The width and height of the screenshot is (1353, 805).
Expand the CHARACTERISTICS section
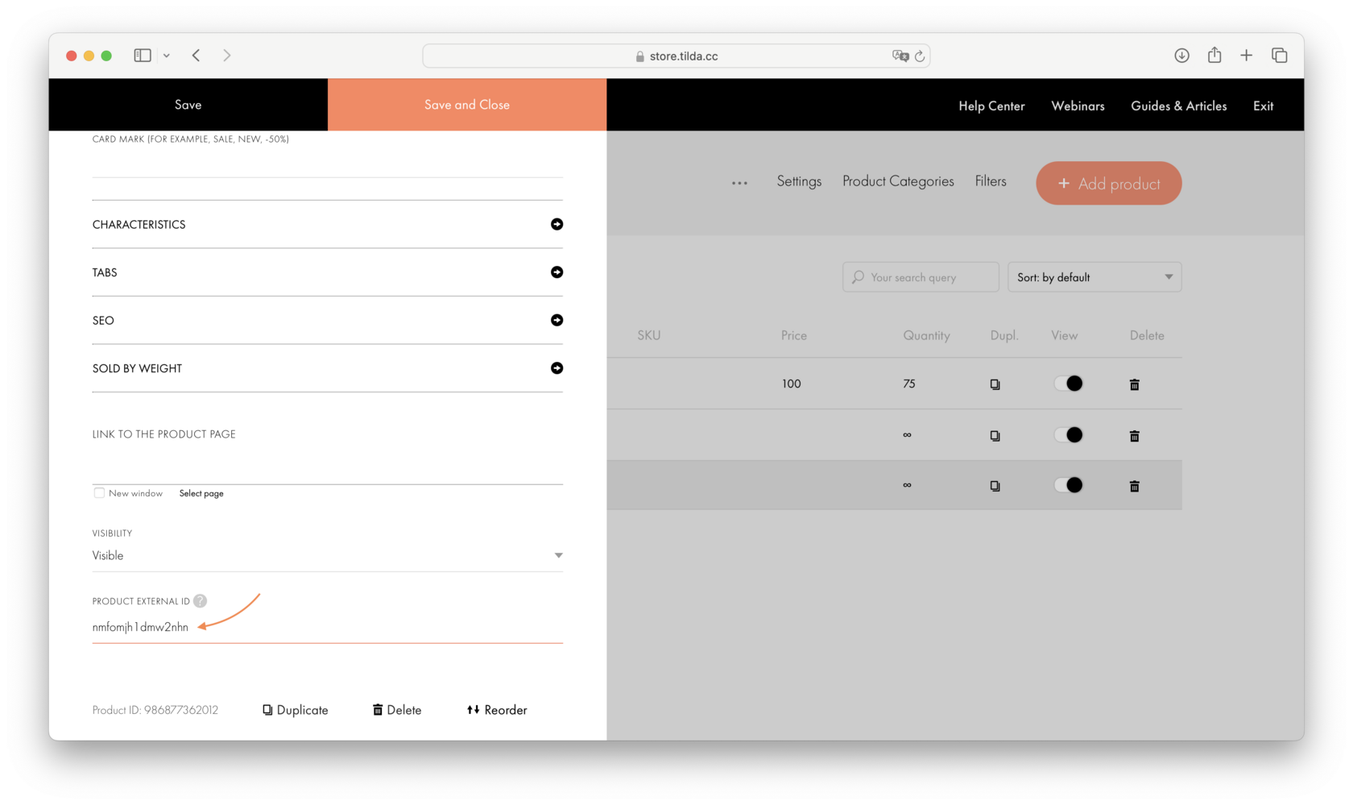coord(557,224)
